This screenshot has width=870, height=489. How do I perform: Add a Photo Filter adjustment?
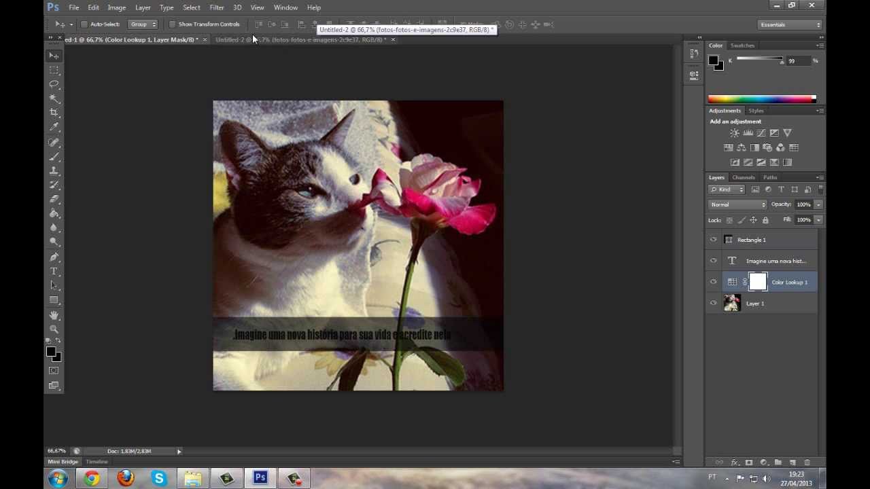coord(767,147)
